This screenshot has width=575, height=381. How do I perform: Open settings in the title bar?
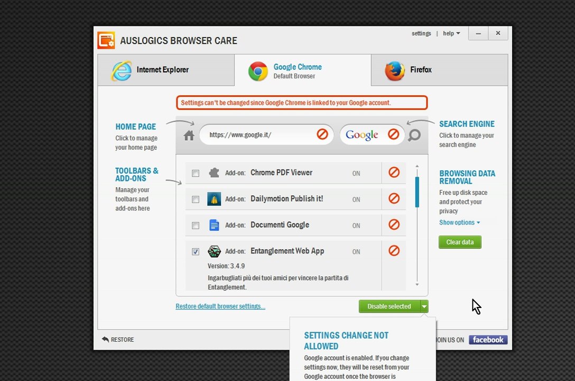[x=421, y=33]
